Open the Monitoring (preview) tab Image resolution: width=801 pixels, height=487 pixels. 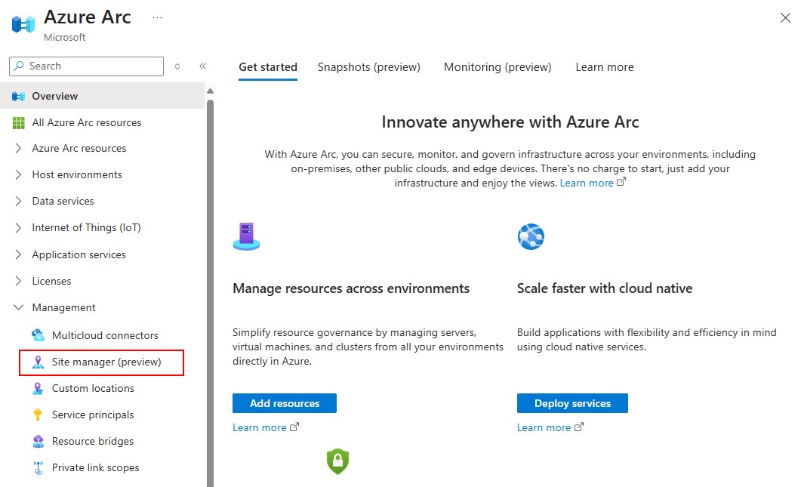(497, 67)
